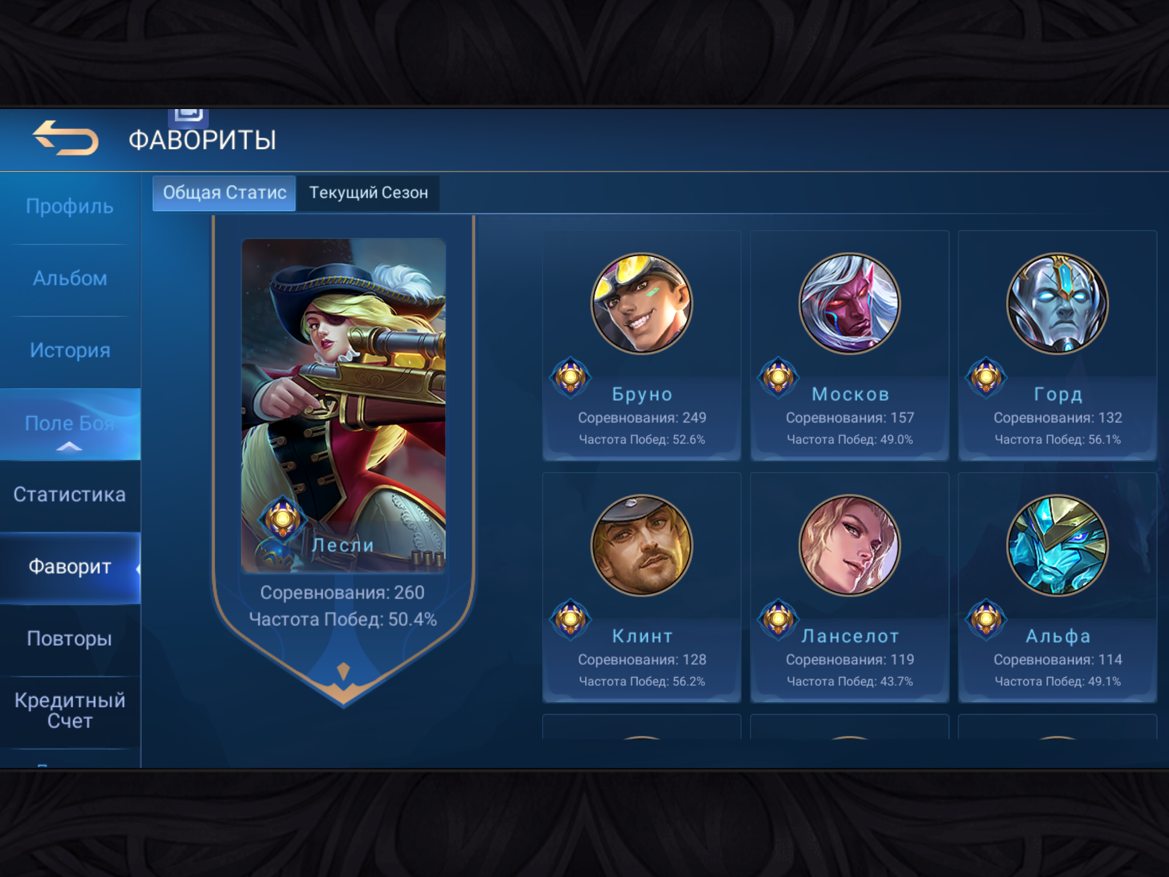Select Фаворит sidebar item
The width and height of the screenshot is (1169, 877).
coord(70,567)
